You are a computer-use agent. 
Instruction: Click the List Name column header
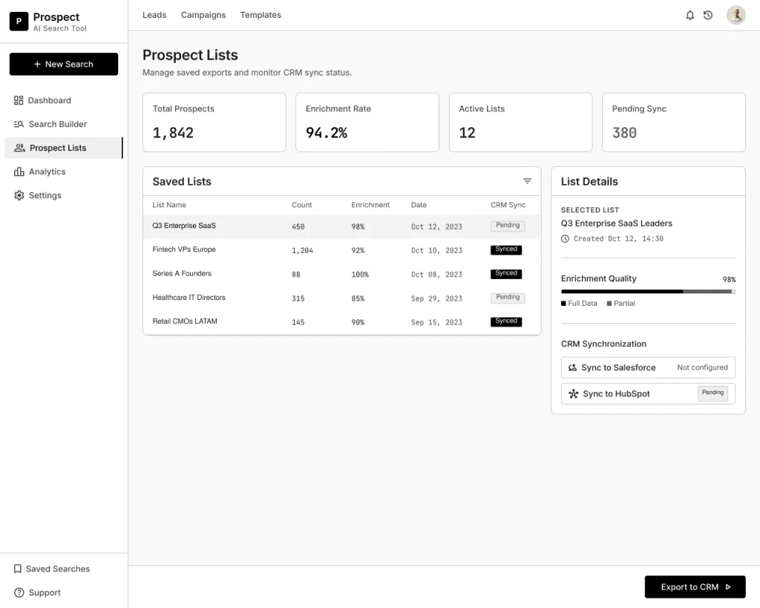169,205
